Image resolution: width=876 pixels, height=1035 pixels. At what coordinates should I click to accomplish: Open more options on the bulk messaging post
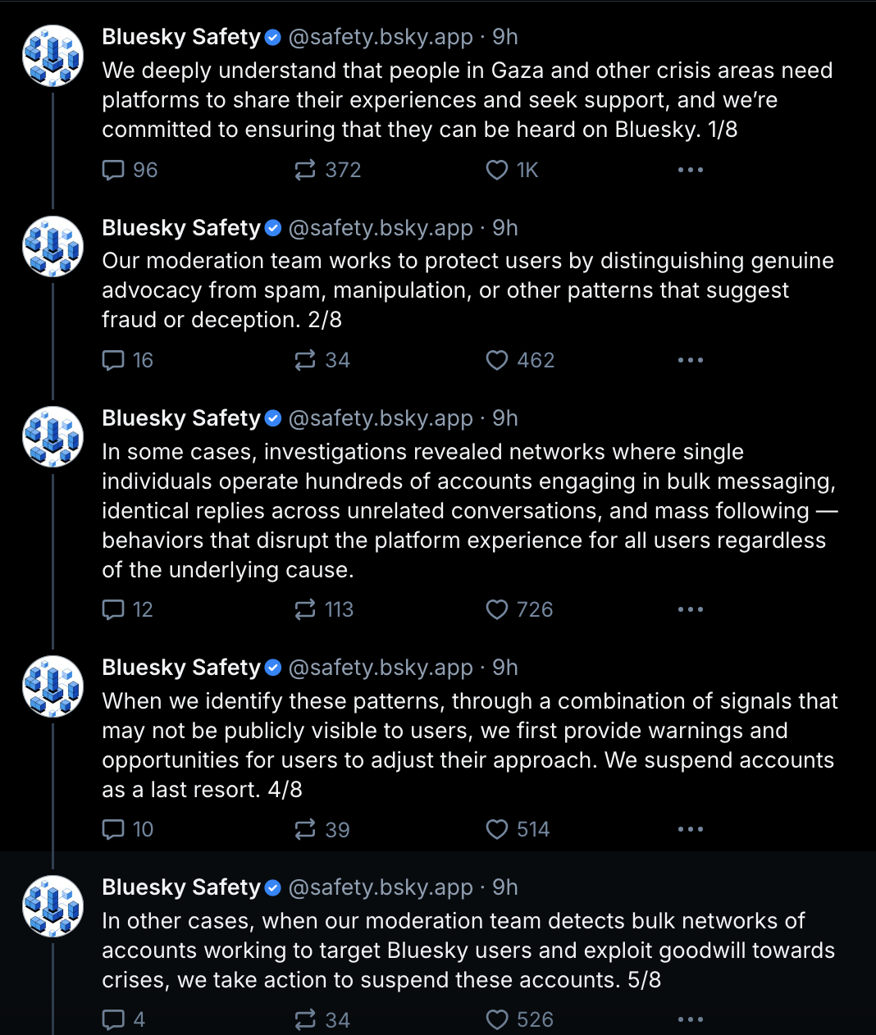tap(691, 609)
